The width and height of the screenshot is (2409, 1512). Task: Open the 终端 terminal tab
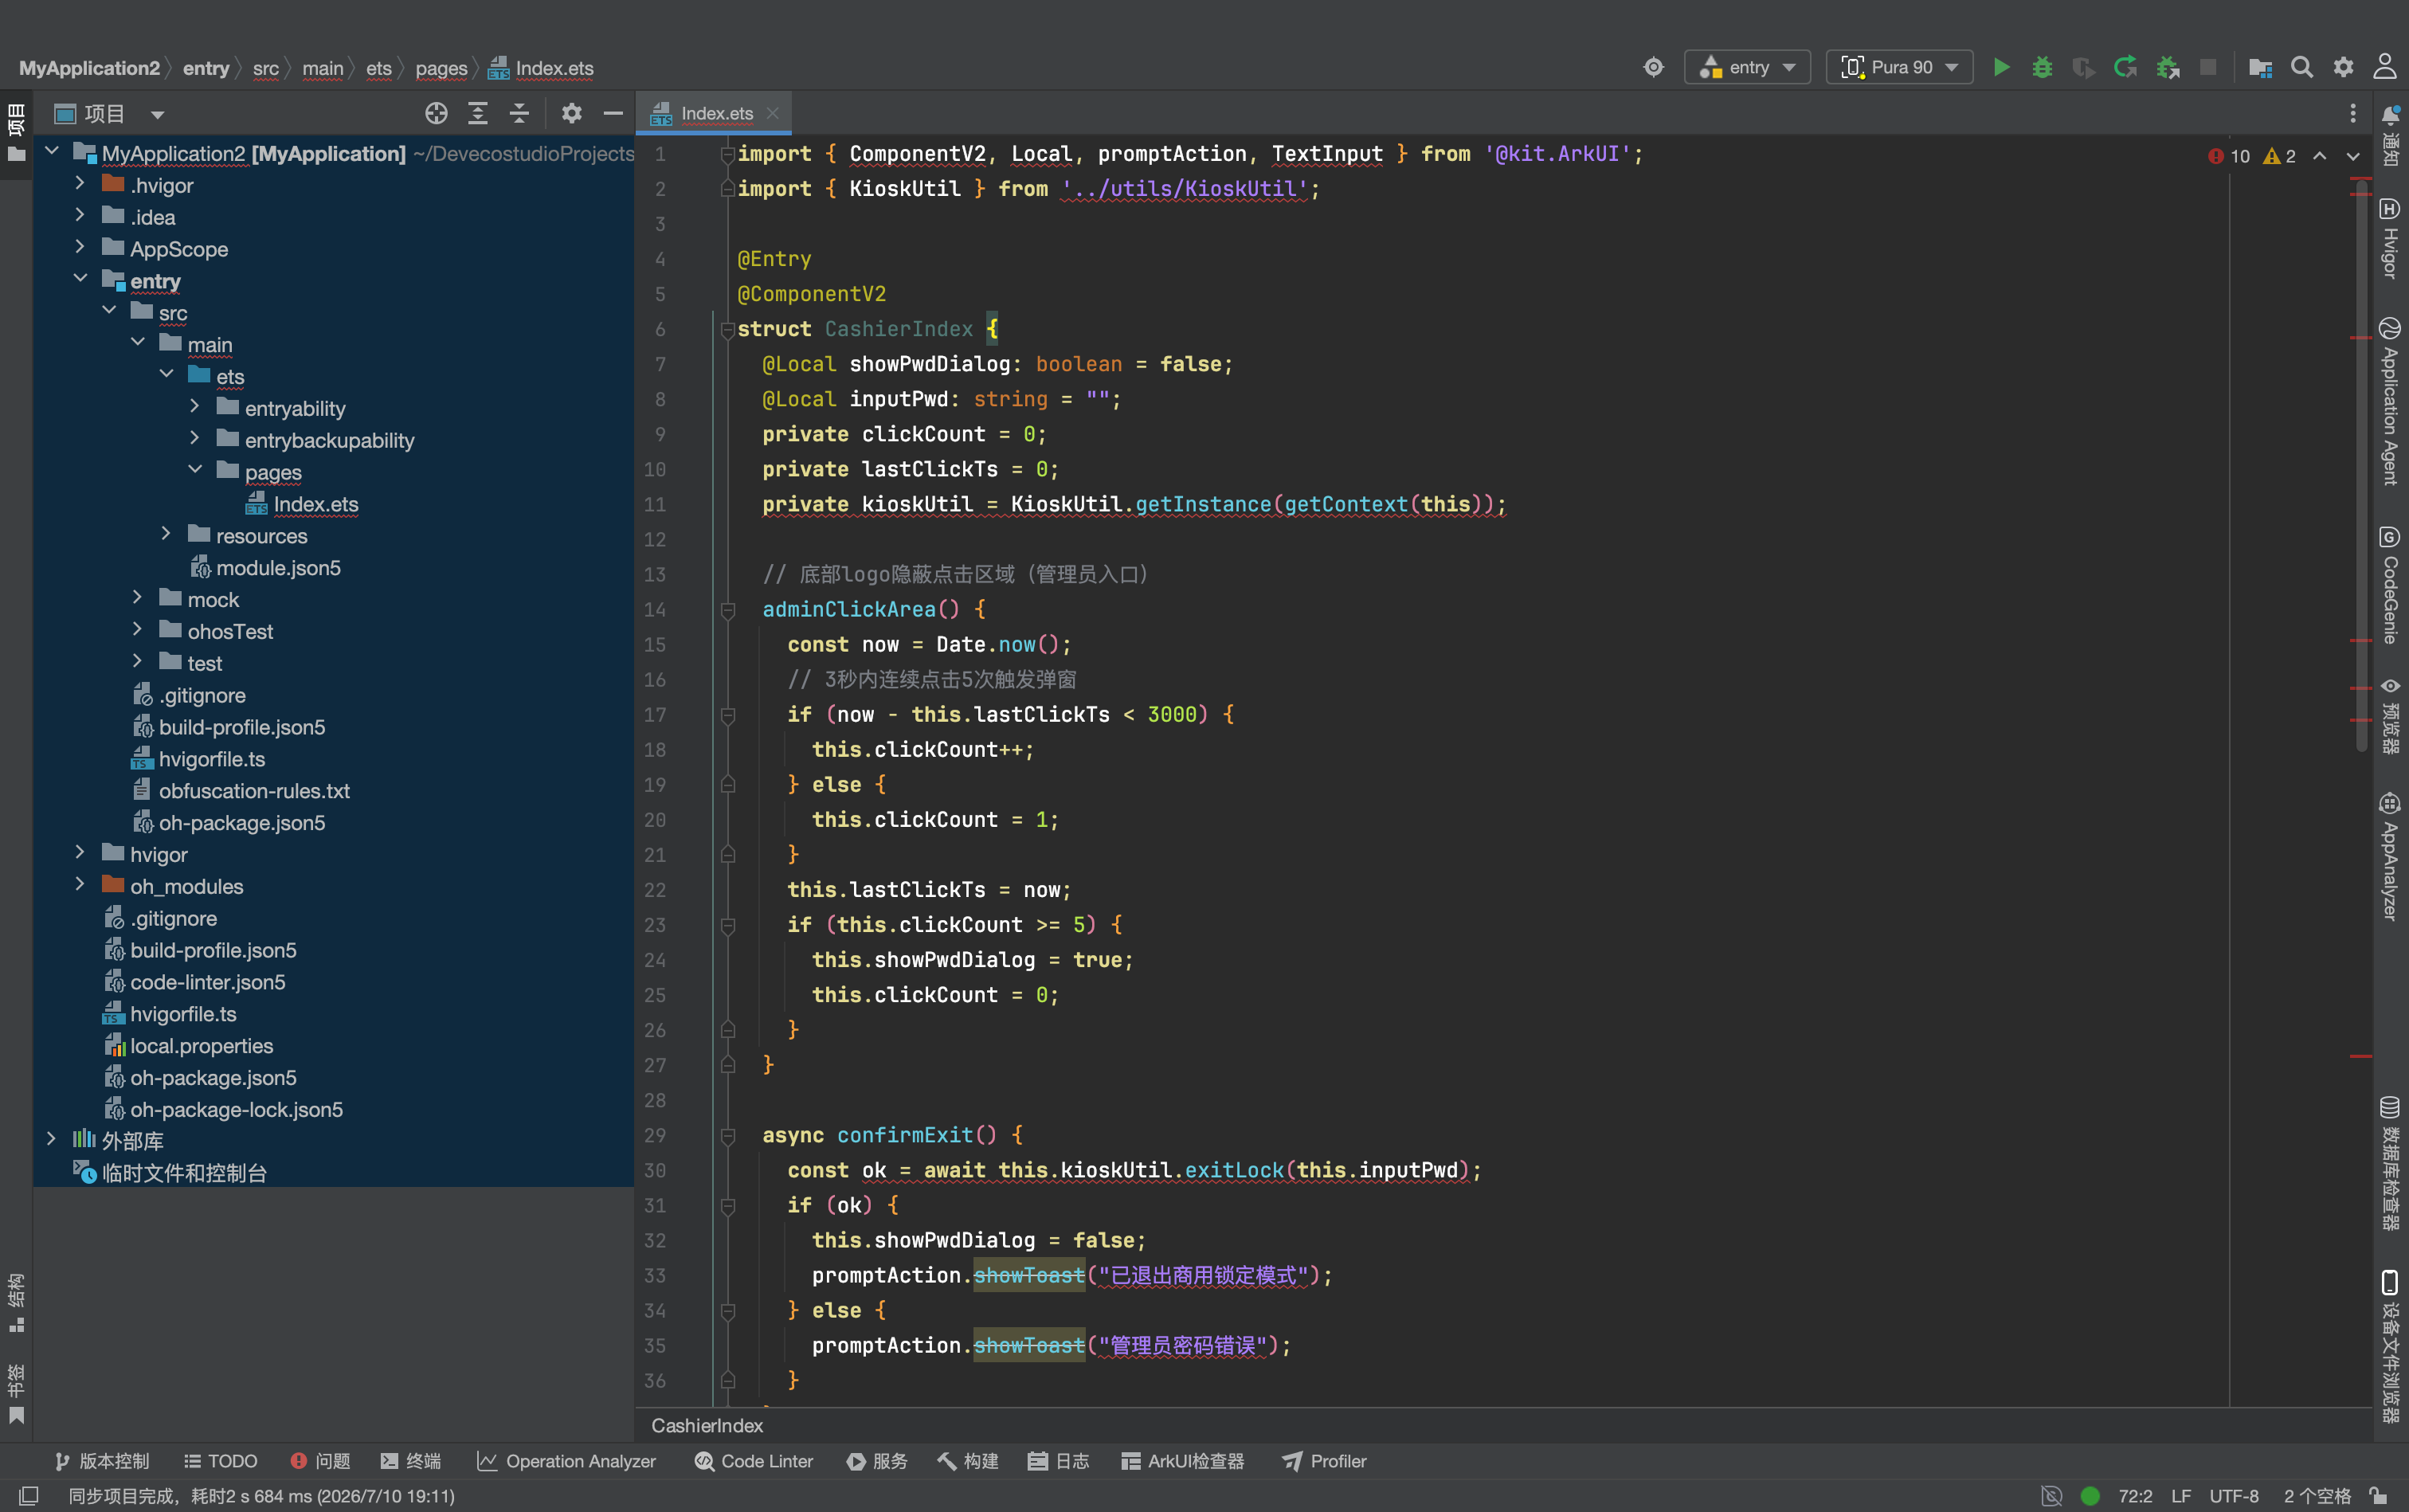411,1461
